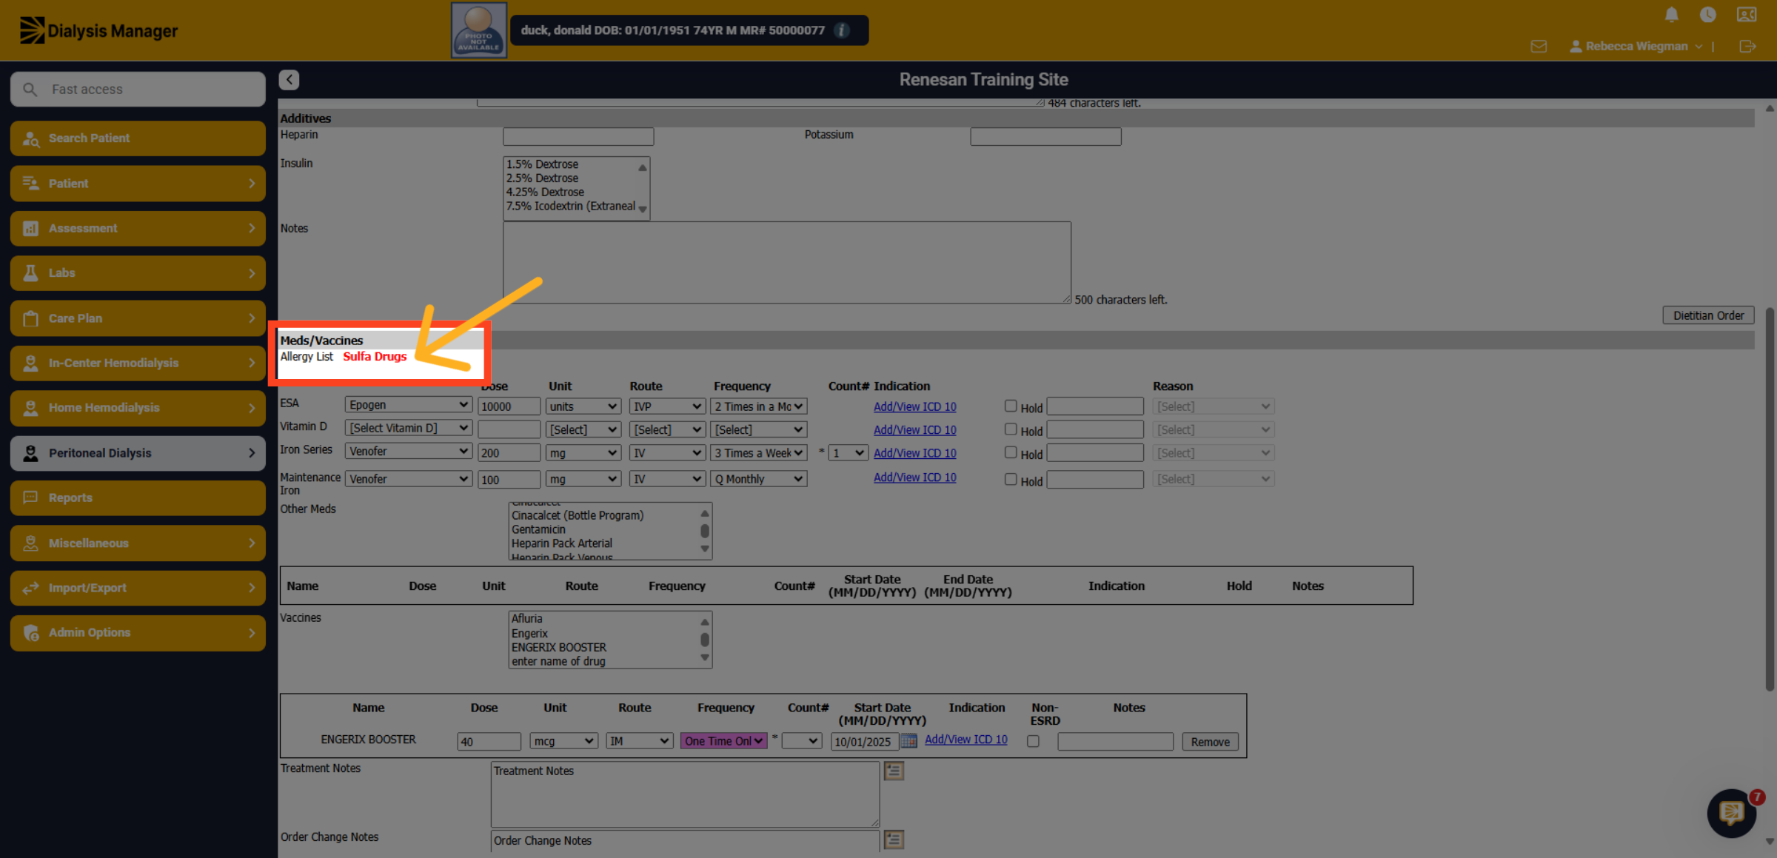Open the One Time Only frequency dropdown

723,741
